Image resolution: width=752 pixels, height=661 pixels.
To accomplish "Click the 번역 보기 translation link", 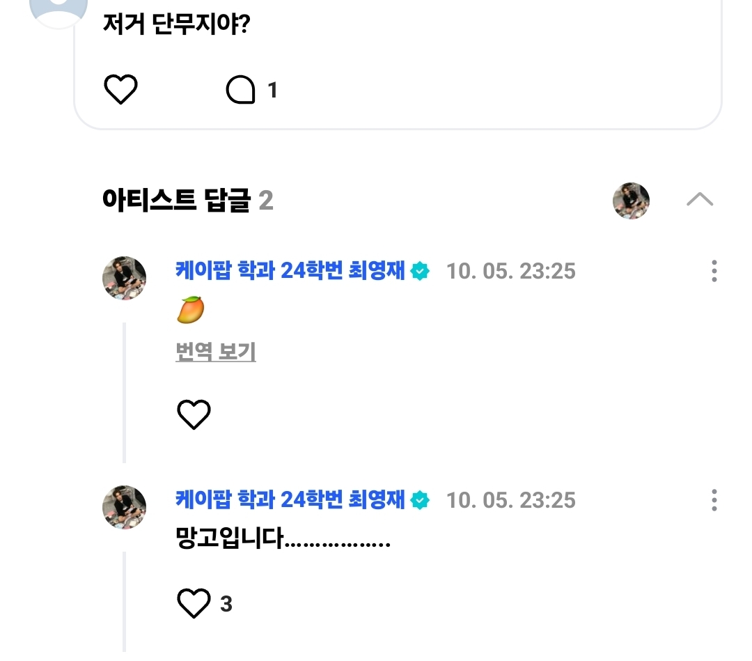I will pos(216,352).
